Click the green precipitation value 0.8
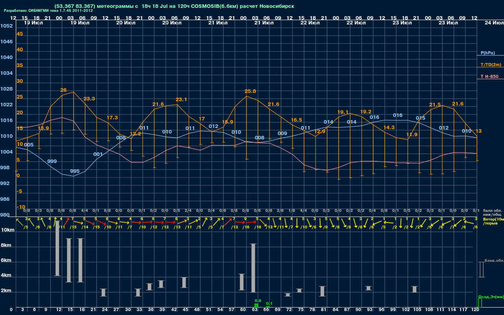The width and height of the screenshot is (504, 315). [258, 300]
